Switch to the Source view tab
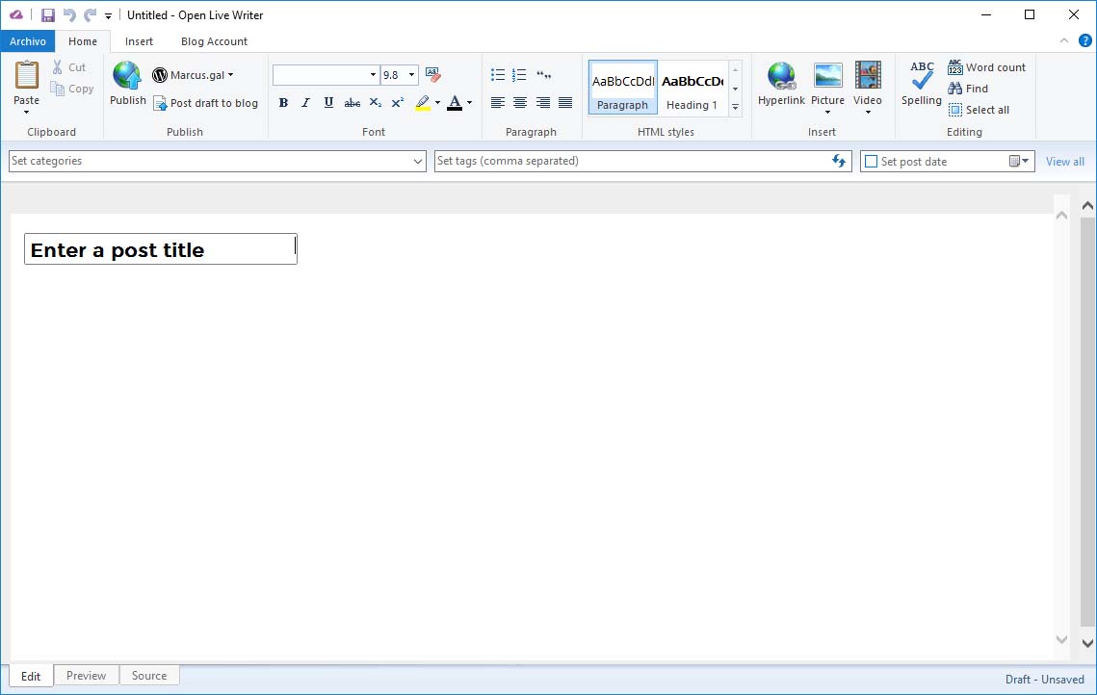 coord(149,676)
